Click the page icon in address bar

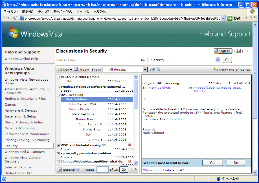[x=21, y=18]
